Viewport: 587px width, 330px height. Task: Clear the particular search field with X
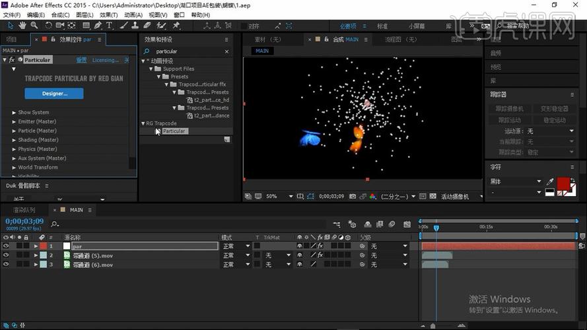(x=226, y=51)
